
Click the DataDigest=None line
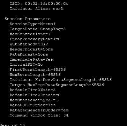coord(29,54)
